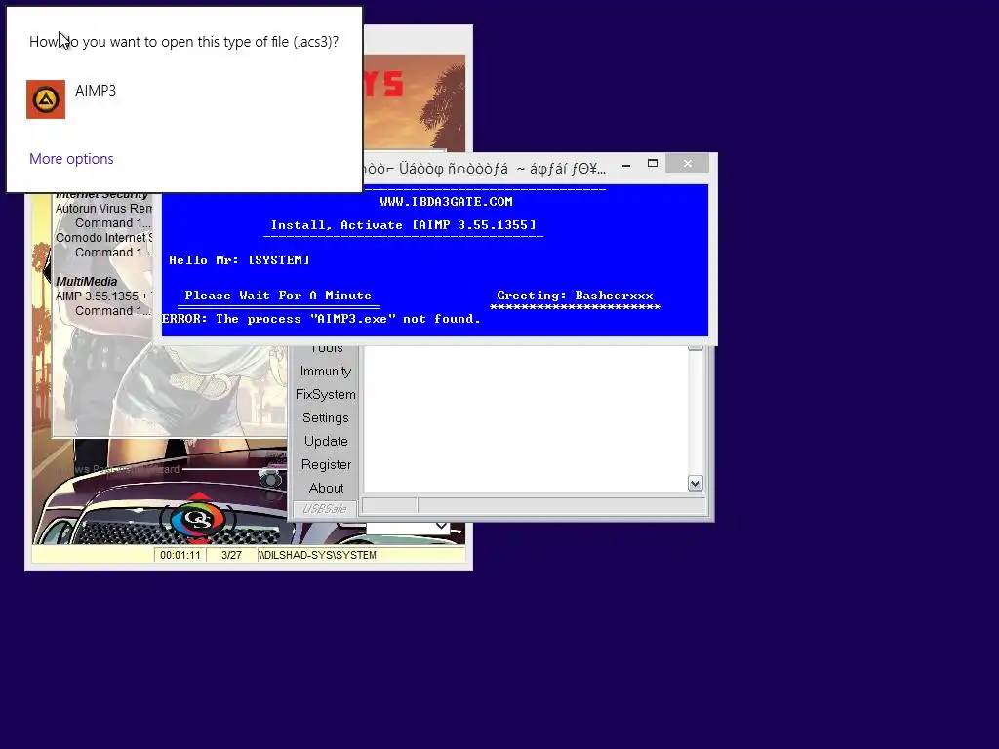This screenshot has height=749, width=999.
Task: Open the FixSystem section in USBSafe
Action: tap(326, 394)
